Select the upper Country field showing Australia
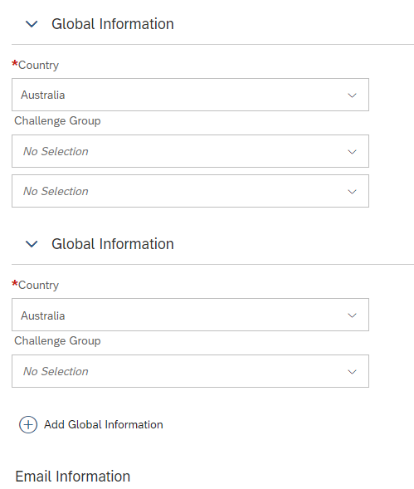Viewport: 414px width, 489px height. [190, 95]
